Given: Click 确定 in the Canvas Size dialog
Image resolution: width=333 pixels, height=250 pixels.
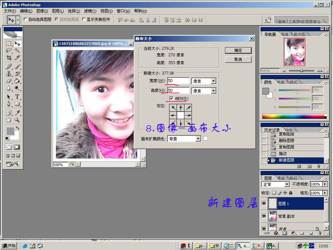Looking at the screenshot, I should (238, 50).
